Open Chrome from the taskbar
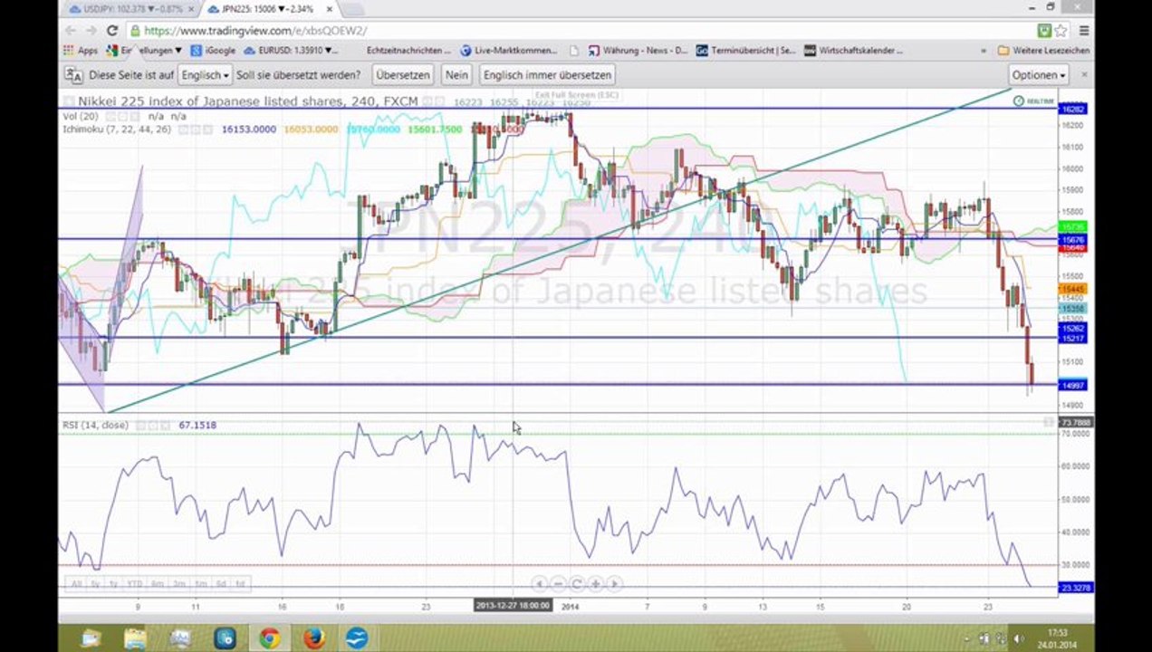Image resolution: width=1152 pixels, height=652 pixels. point(269,638)
